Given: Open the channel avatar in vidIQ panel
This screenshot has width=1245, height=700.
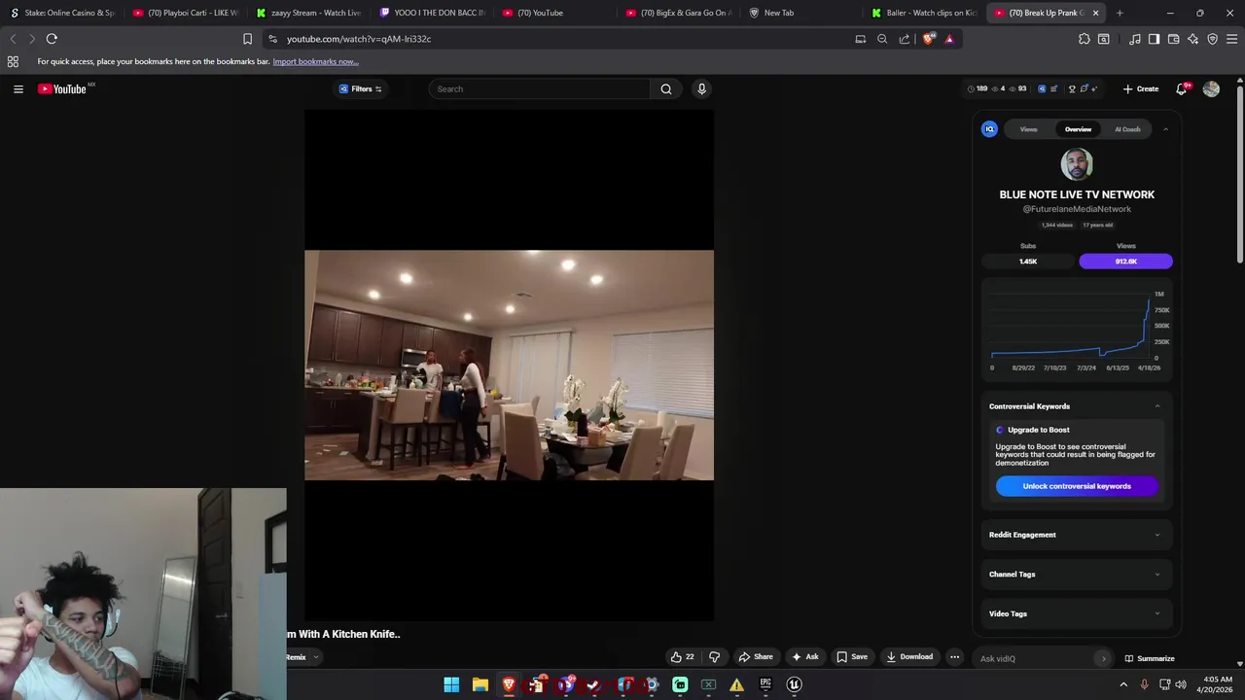Looking at the screenshot, I should (x=1077, y=164).
